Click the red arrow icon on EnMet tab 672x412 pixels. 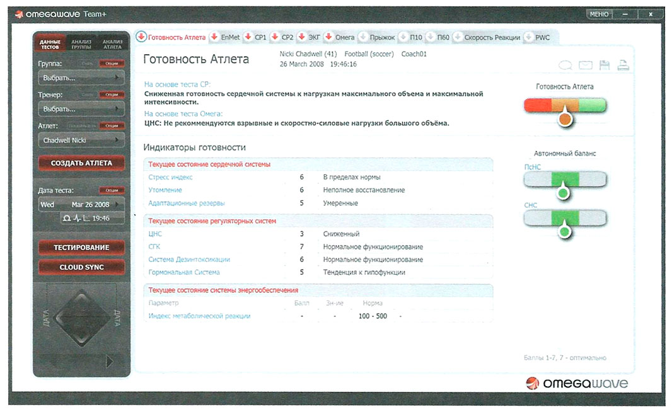pos(214,38)
